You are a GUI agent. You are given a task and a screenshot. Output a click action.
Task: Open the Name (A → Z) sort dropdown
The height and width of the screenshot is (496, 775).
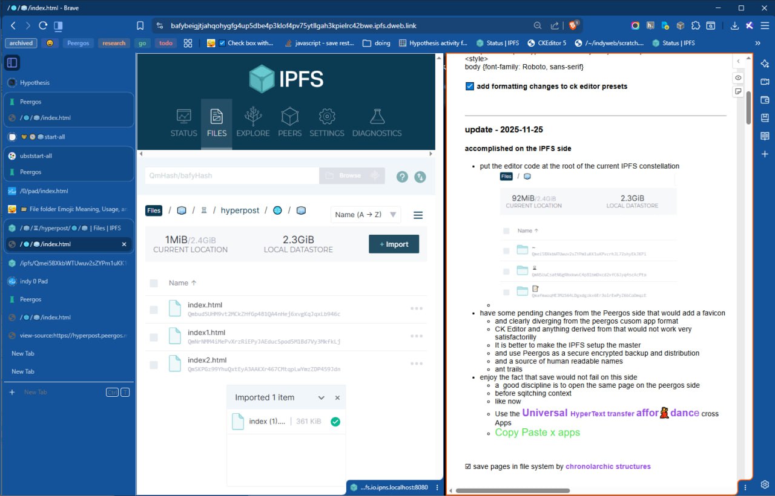click(x=366, y=215)
